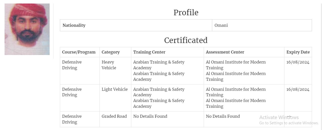Viewport: 322px width, 130px height.
Task: Click No Details Found under Training Center
Action: [150, 116]
